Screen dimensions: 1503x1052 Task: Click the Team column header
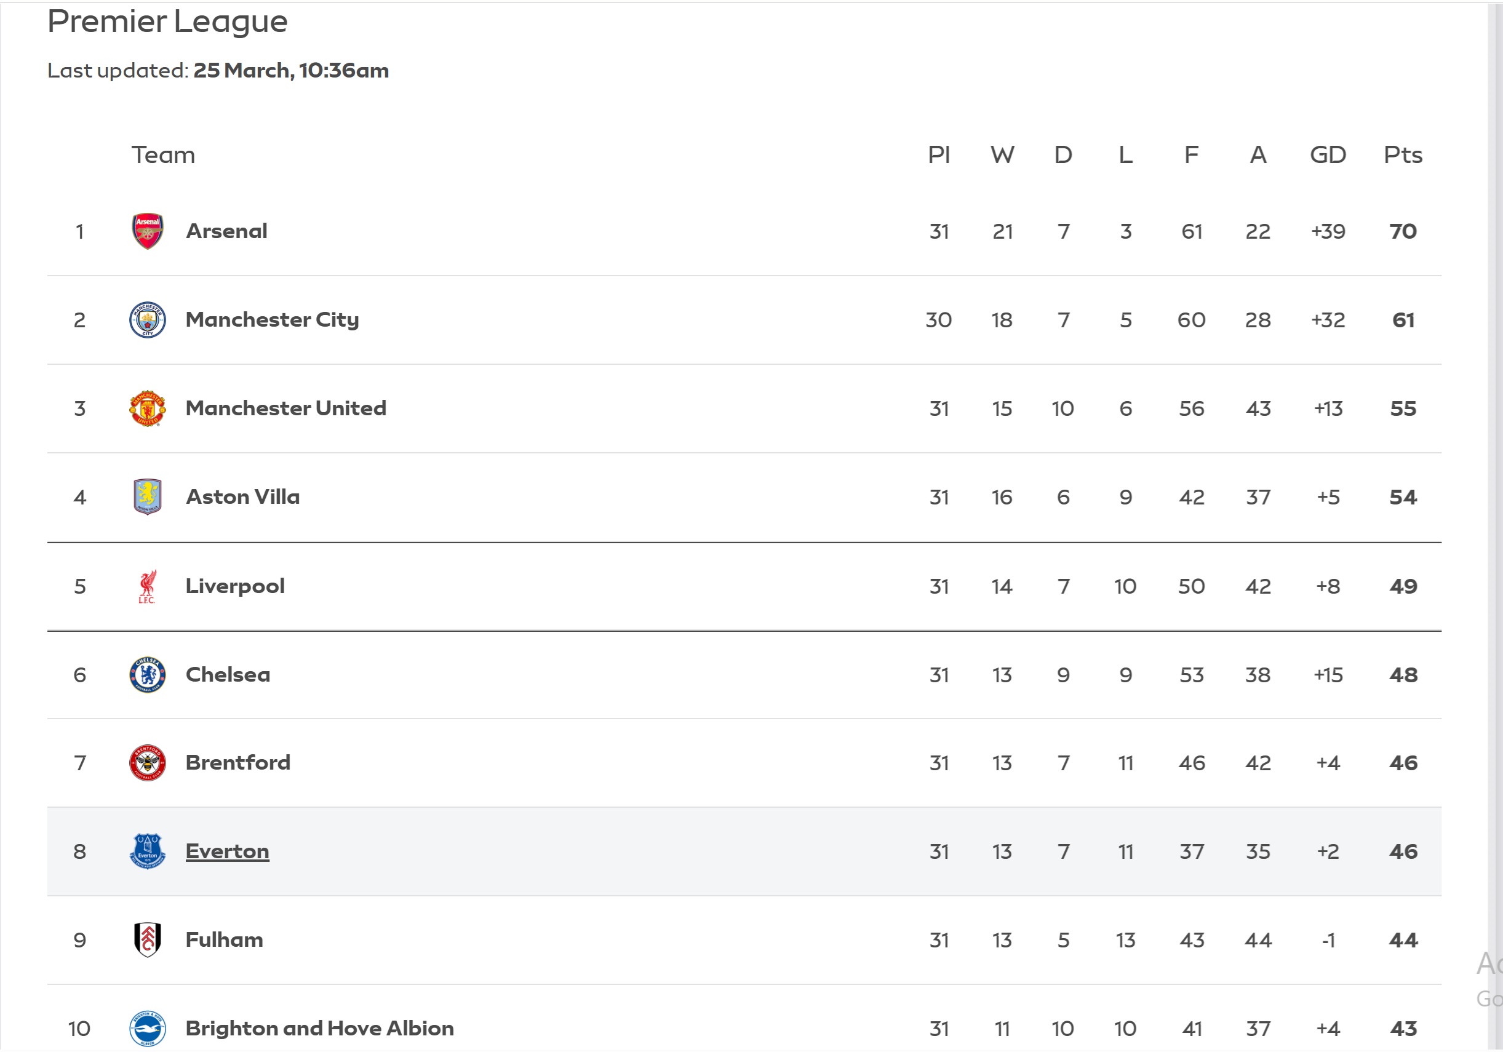tap(163, 155)
